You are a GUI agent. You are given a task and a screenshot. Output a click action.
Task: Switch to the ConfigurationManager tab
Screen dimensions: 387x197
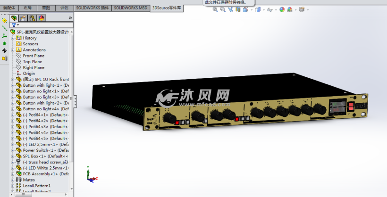32,18
